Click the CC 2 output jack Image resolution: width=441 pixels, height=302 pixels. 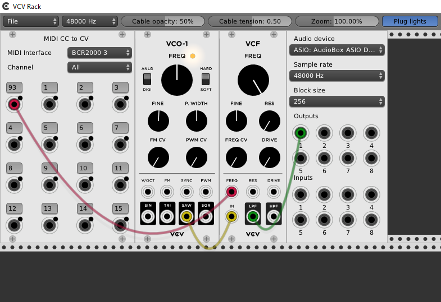[x=85, y=105]
